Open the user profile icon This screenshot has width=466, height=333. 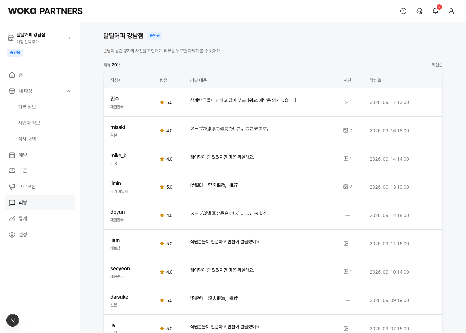[x=451, y=11]
